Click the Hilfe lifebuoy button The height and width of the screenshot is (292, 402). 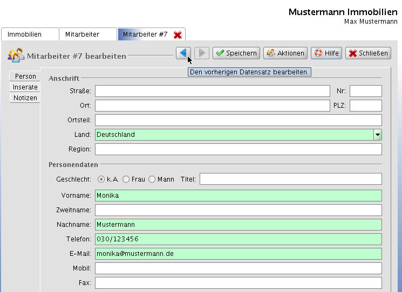pyautogui.click(x=326, y=53)
